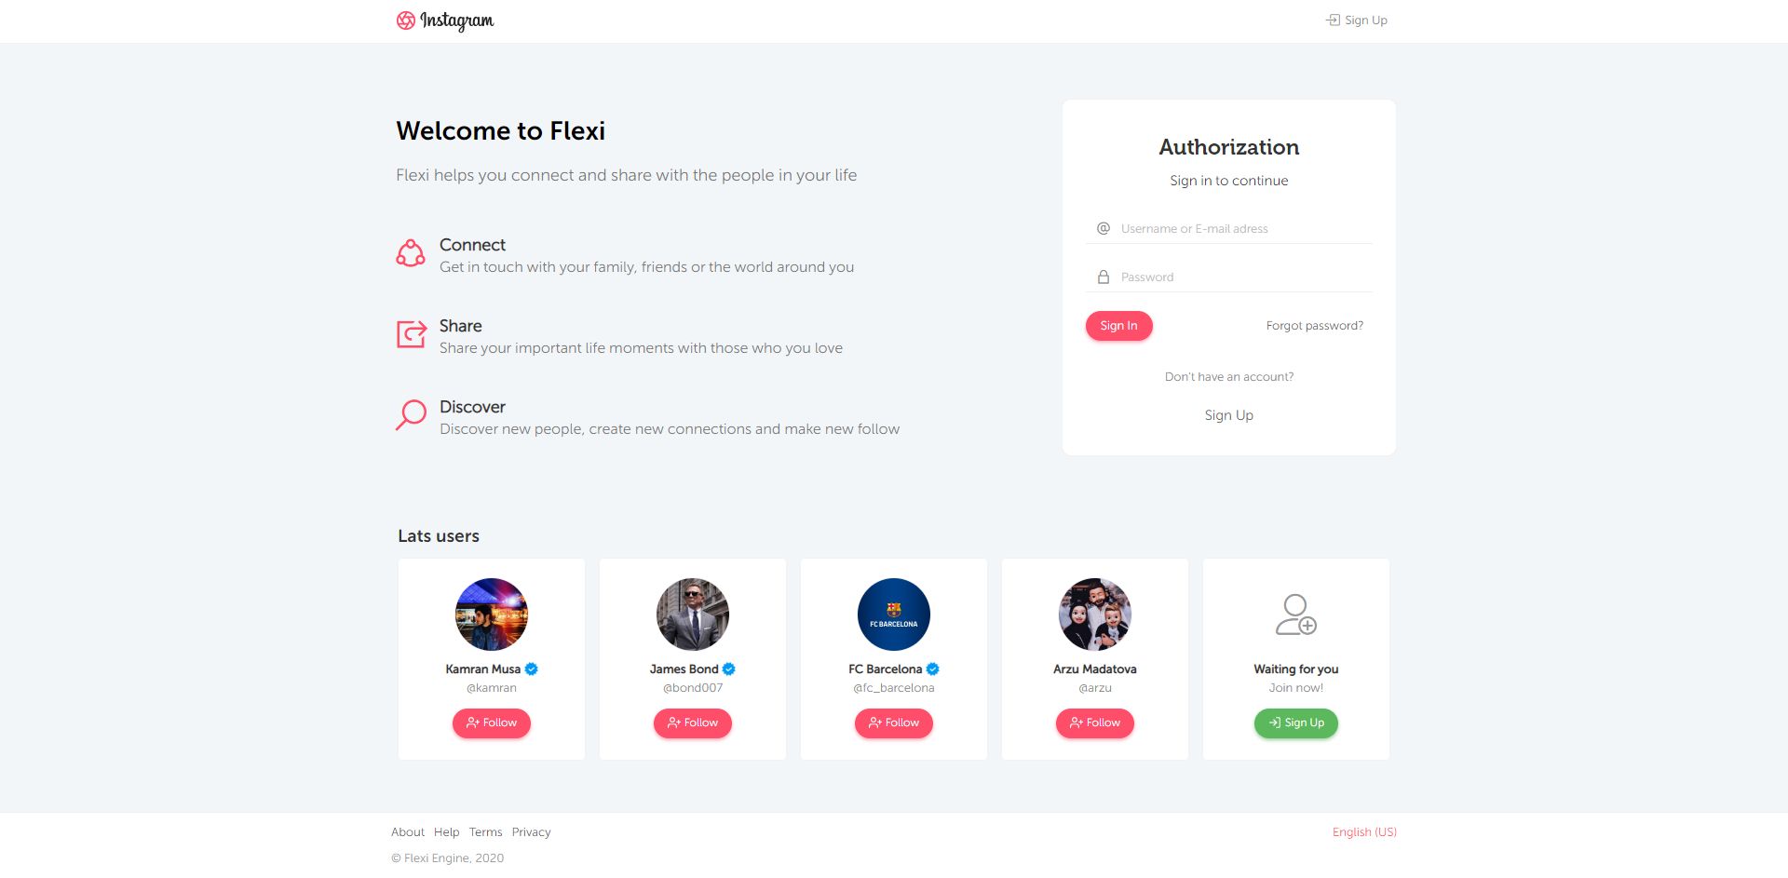1788x878 pixels.
Task: Open the English (US) language selector
Action: pos(1364,832)
